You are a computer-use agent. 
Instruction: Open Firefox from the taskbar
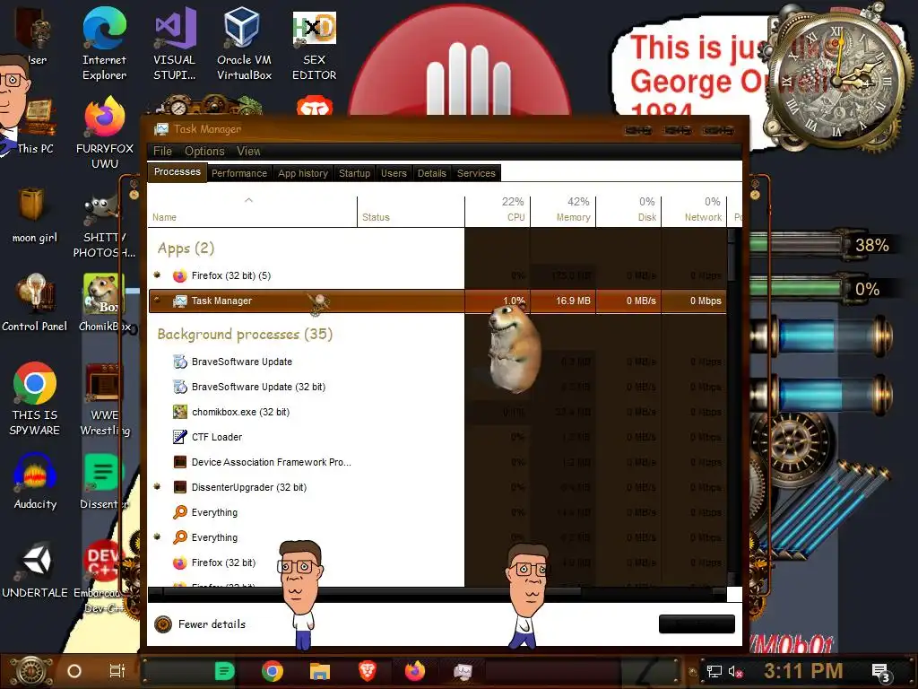point(414,671)
